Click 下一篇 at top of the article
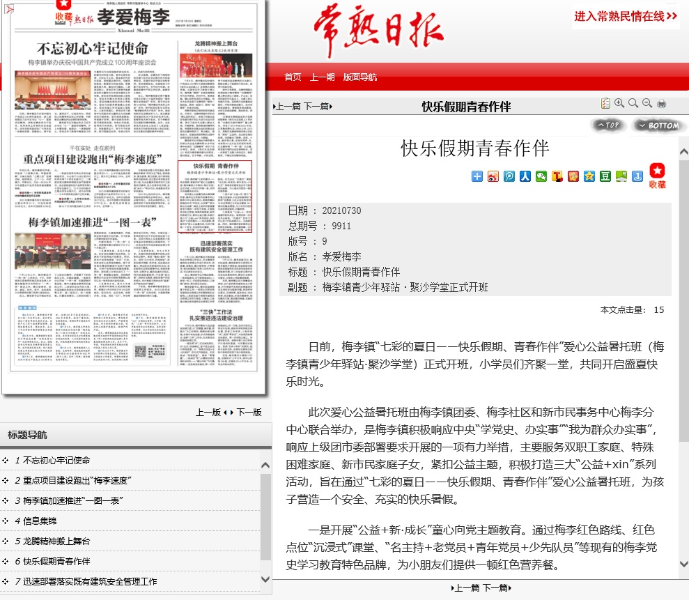Viewport: 689px width, 600px height. point(318,107)
